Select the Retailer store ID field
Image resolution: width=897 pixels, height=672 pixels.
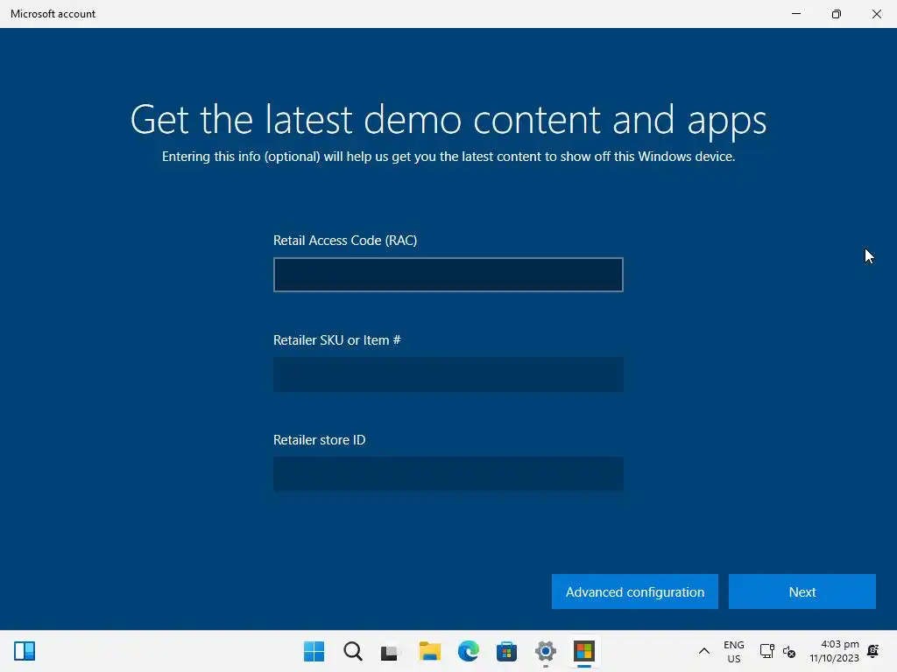coord(448,473)
